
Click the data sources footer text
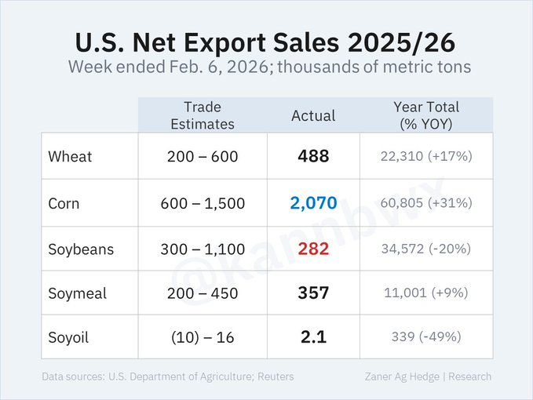click(167, 376)
